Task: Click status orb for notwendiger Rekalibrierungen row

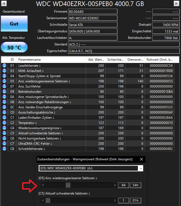Action: pos(4,102)
